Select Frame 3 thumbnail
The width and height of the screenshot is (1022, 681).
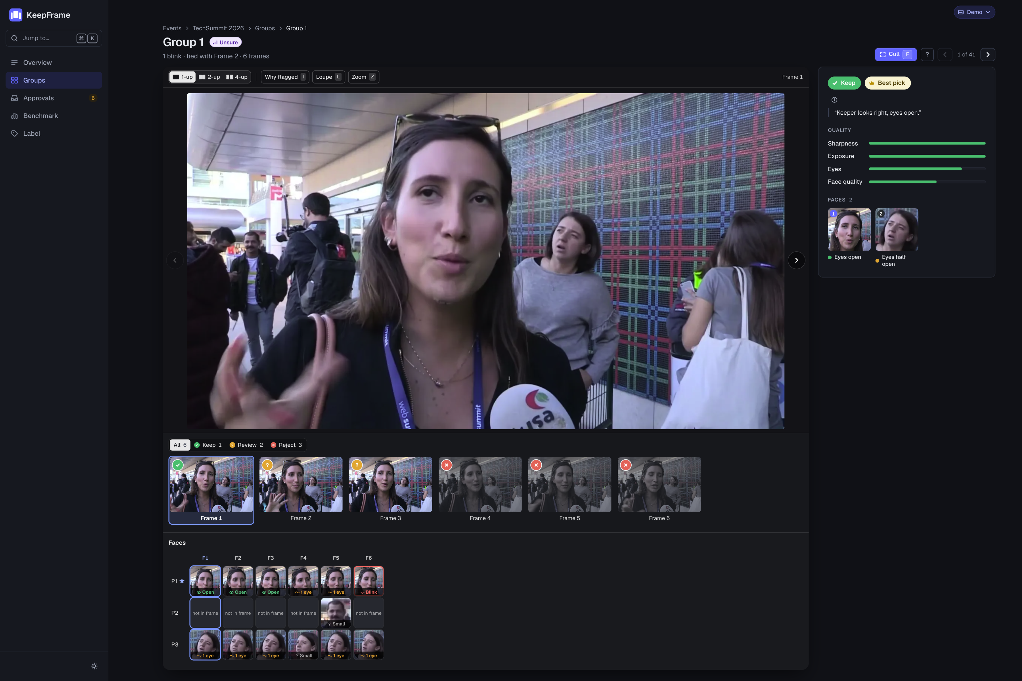[390, 490]
